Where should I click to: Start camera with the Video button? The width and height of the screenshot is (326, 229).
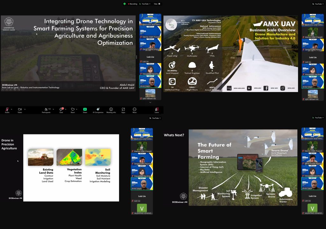(x=20, y=110)
